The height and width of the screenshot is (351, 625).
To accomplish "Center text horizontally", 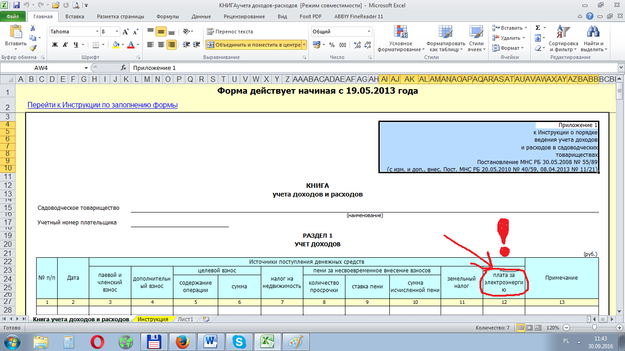I will pos(161,44).
